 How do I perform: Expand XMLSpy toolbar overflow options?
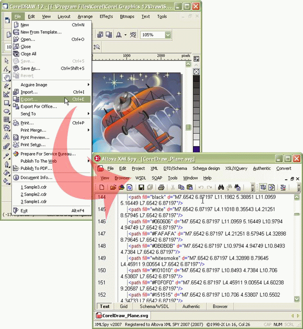(x=253, y=187)
